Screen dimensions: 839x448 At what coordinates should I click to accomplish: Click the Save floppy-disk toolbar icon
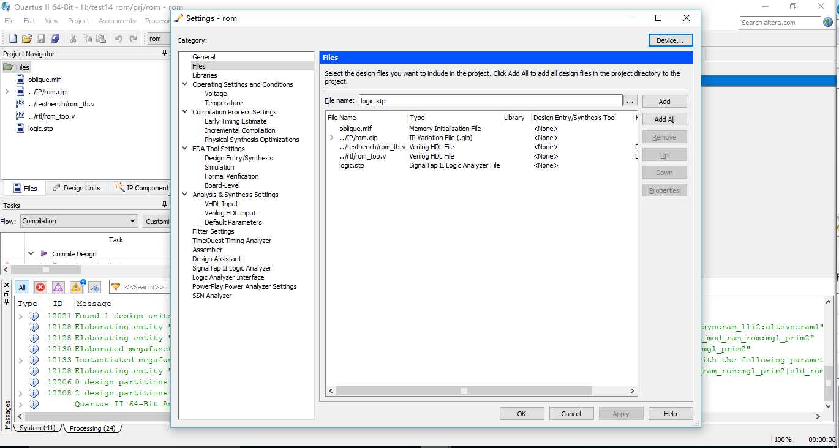coord(41,39)
